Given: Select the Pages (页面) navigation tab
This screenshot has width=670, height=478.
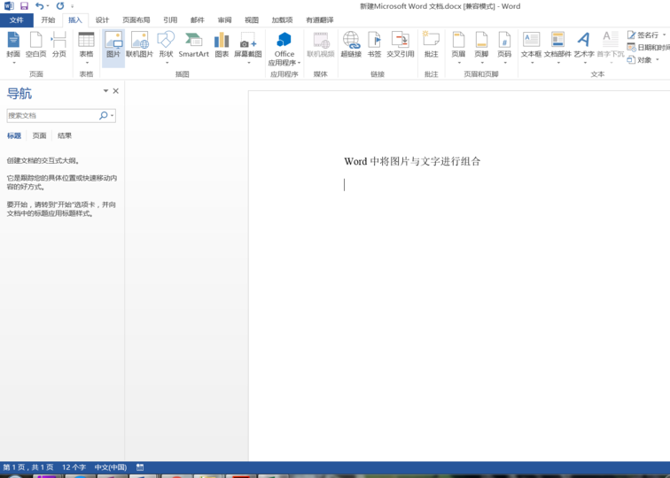Looking at the screenshot, I should coord(39,135).
